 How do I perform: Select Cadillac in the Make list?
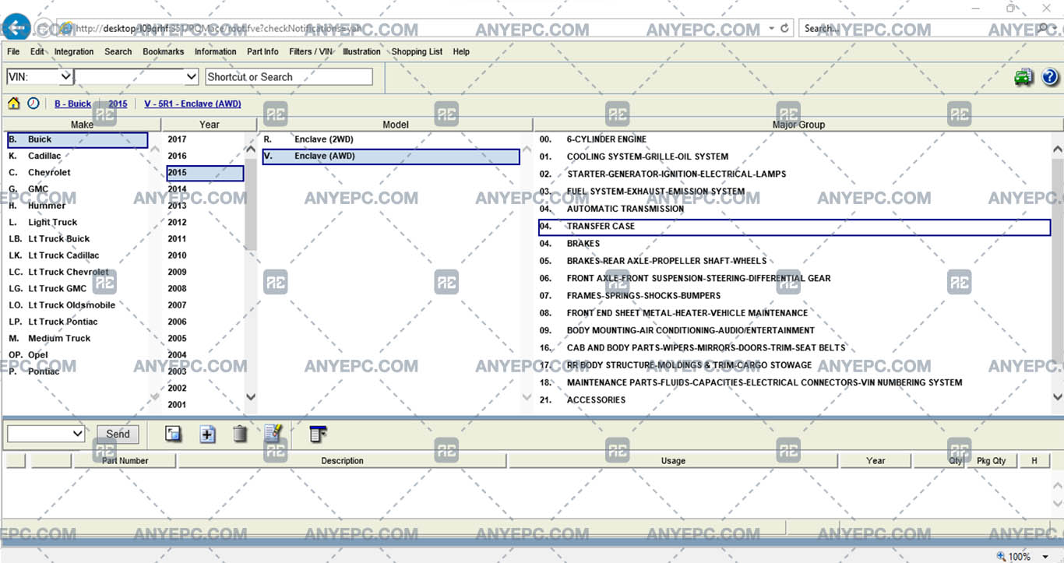click(44, 156)
